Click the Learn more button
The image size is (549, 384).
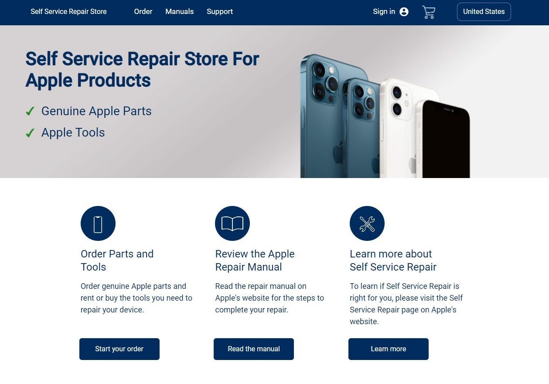click(389, 349)
